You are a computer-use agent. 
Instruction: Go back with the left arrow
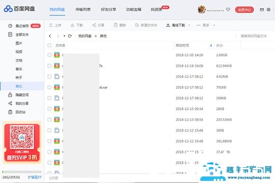click(50, 36)
